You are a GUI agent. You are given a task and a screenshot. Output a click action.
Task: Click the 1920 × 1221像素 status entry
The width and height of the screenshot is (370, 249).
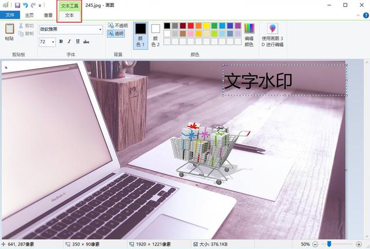[x=150, y=244]
